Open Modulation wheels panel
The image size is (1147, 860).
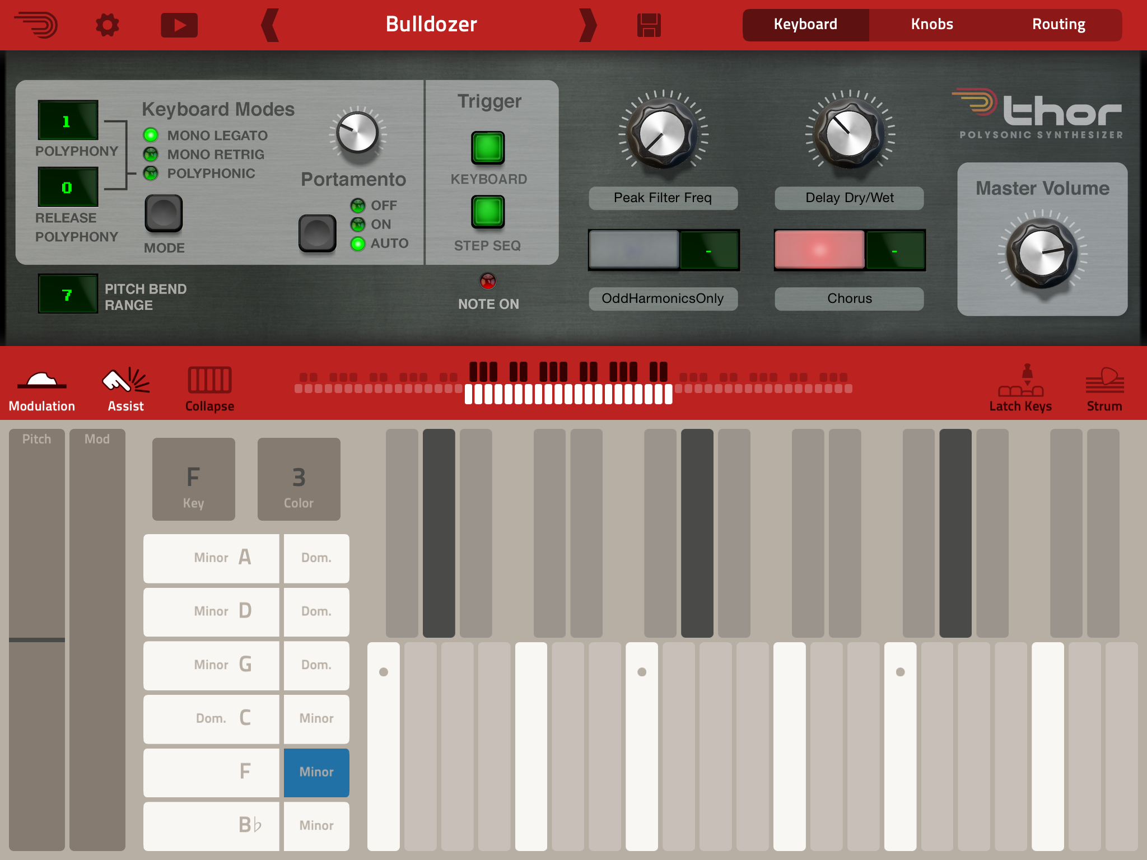tap(42, 391)
